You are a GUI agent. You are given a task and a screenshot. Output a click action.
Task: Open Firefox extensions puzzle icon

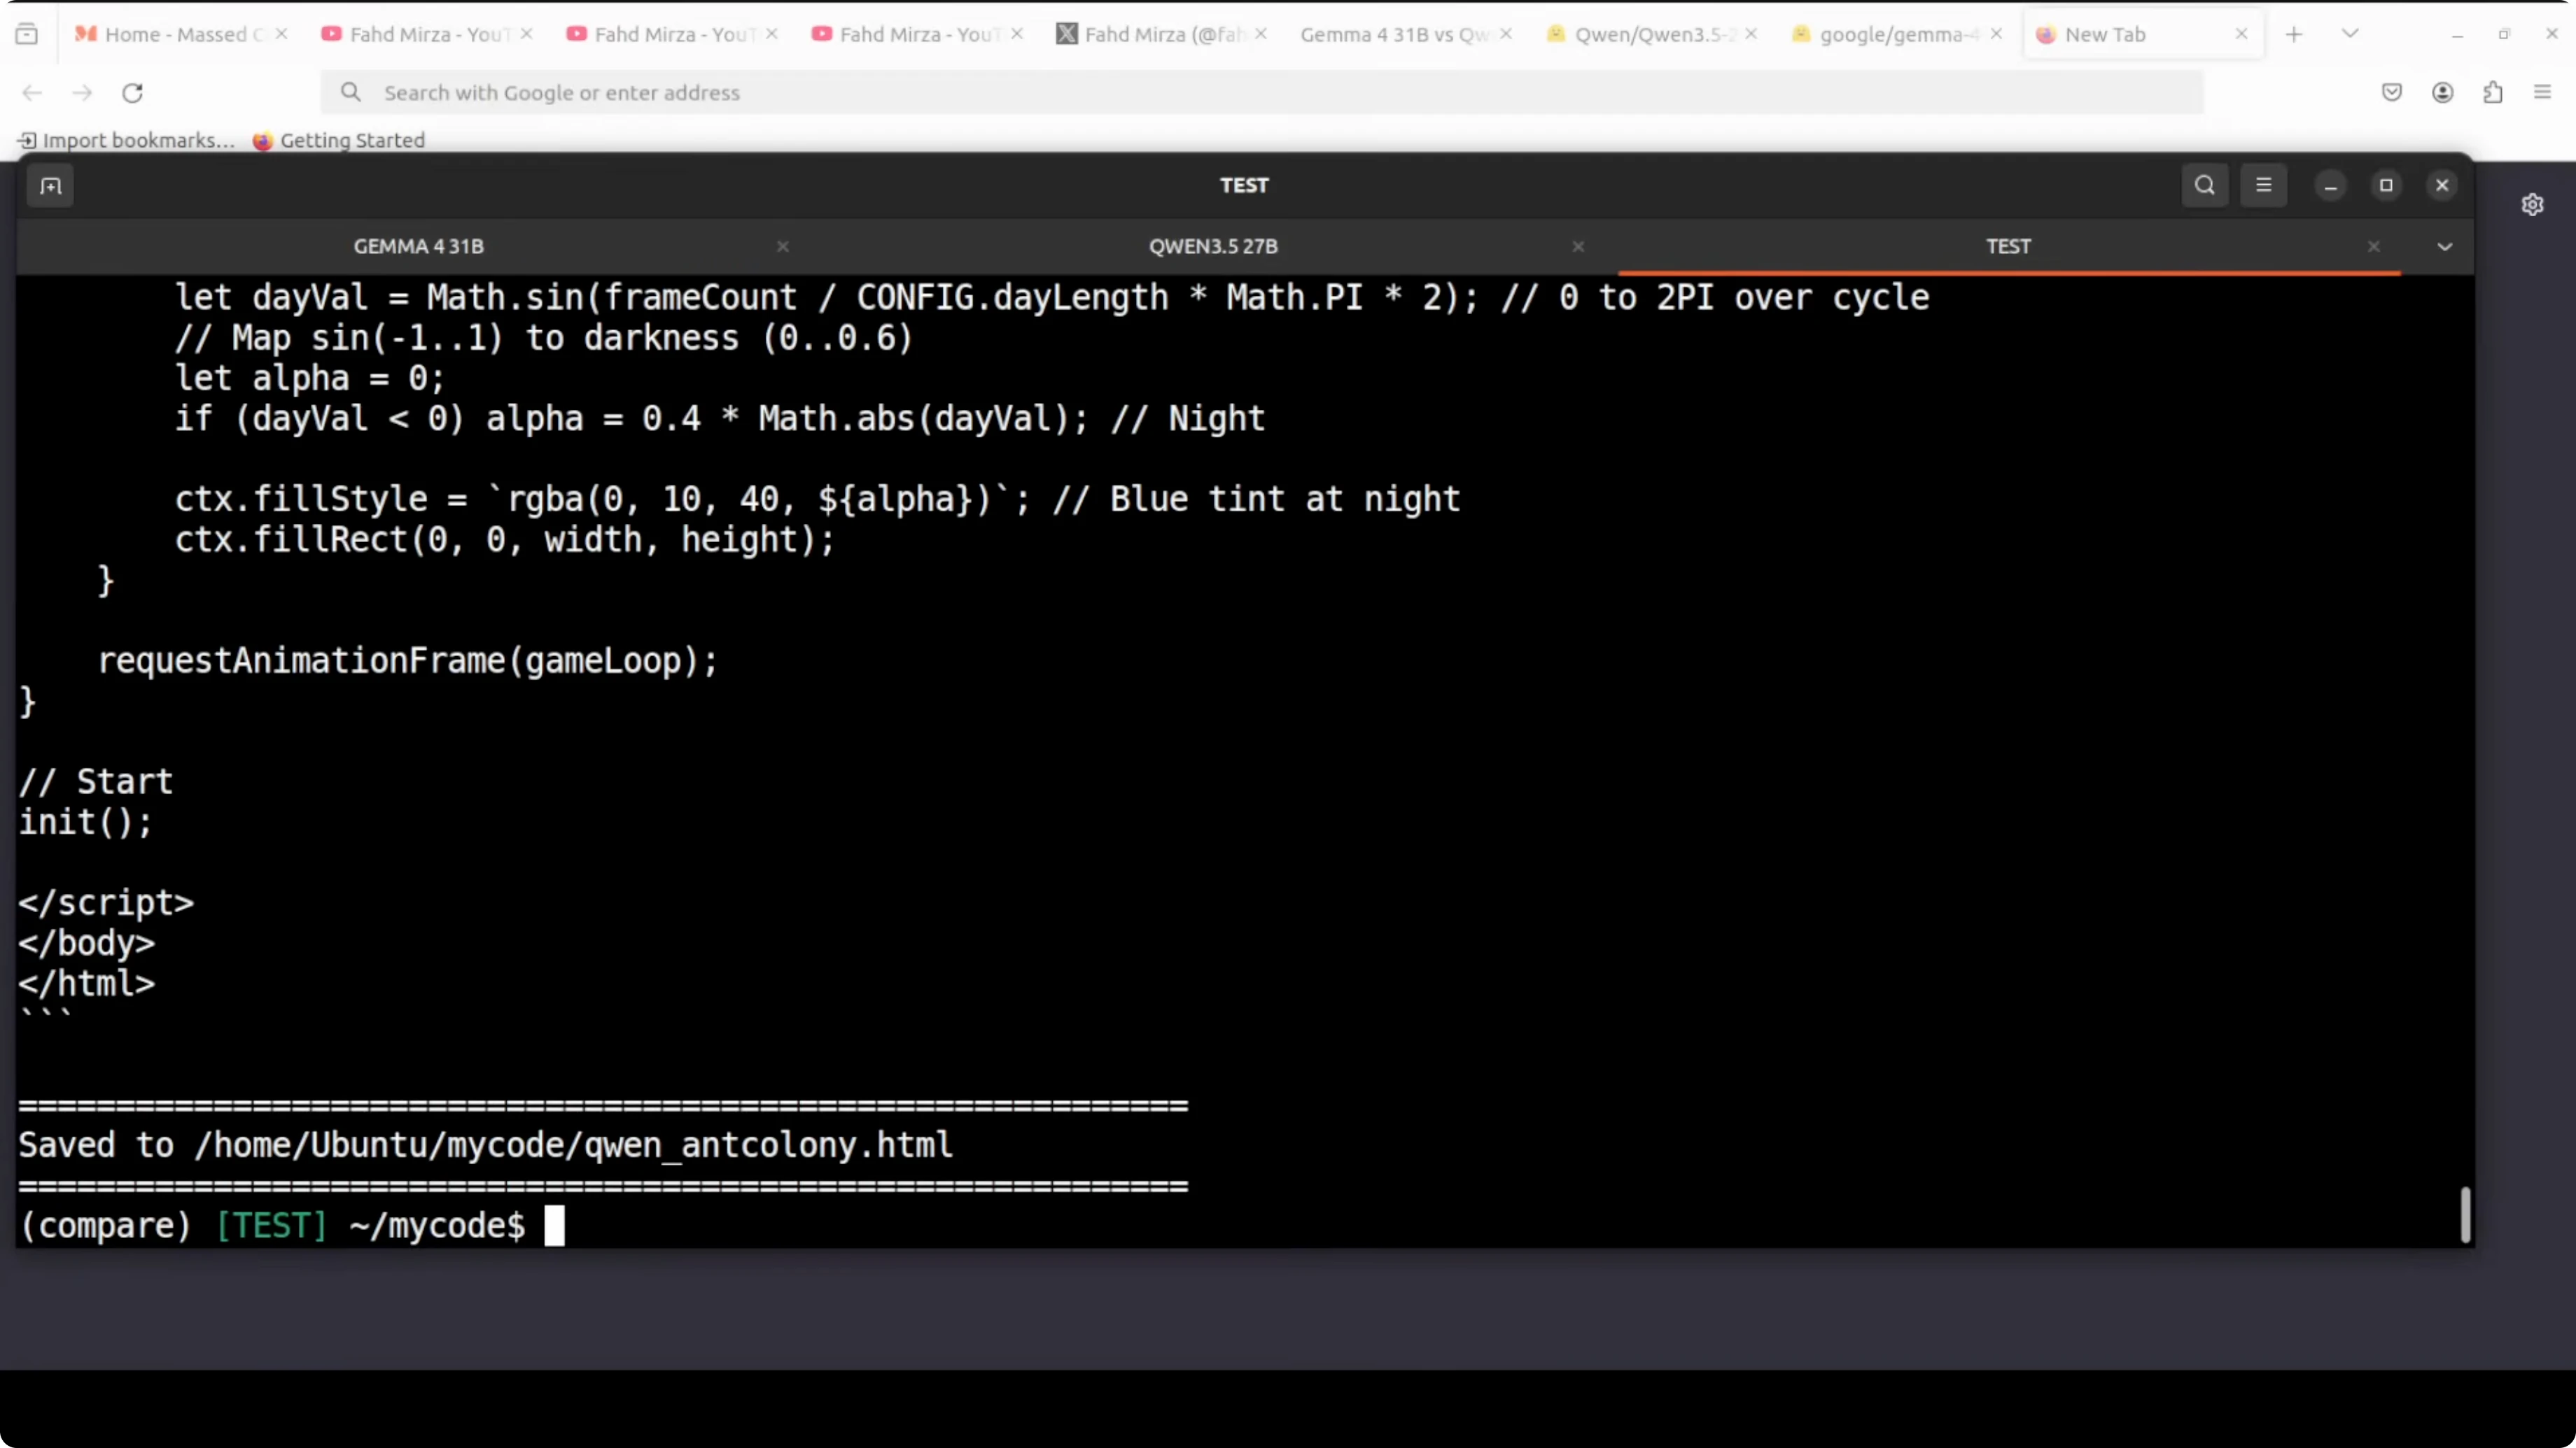[2492, 93]
